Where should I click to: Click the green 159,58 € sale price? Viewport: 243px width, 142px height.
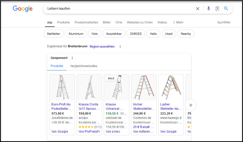coord(112,114)
